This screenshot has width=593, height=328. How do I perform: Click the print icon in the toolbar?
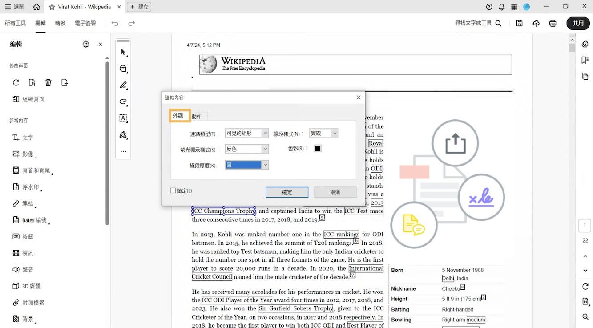pos(552,23)
